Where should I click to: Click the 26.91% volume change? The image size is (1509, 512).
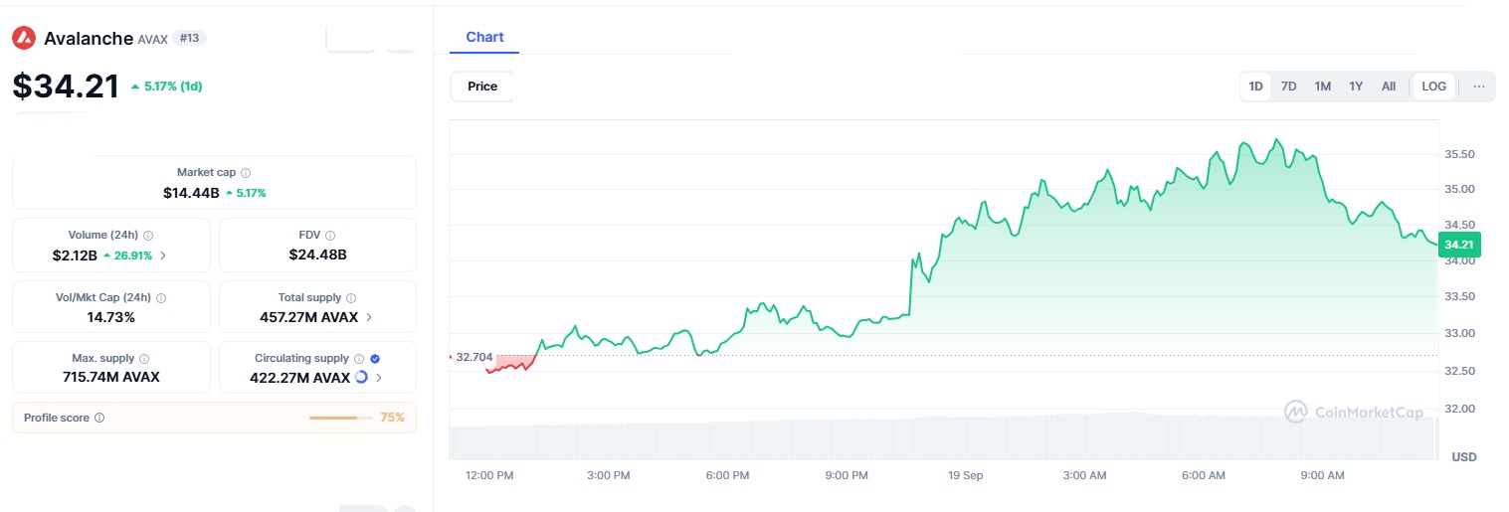coord(127,256)
